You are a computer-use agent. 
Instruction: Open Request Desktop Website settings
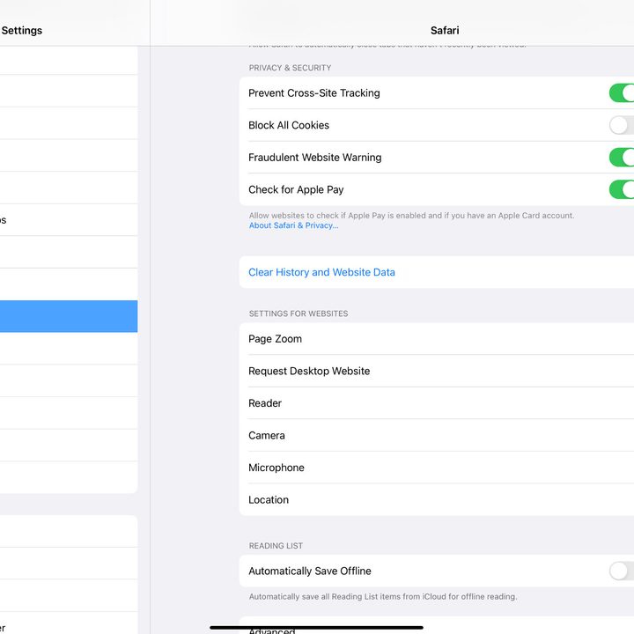437,371
